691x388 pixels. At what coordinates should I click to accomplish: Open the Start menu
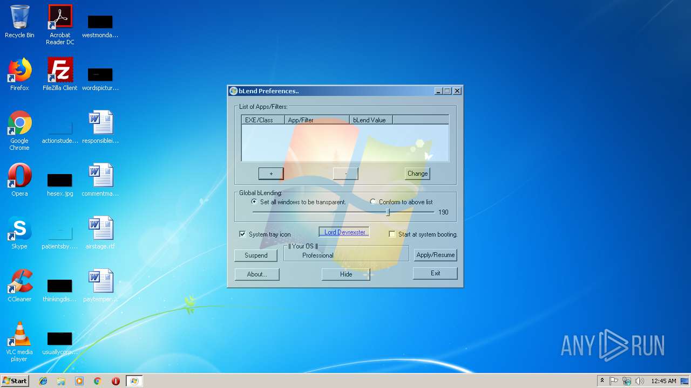click(15, 381)
